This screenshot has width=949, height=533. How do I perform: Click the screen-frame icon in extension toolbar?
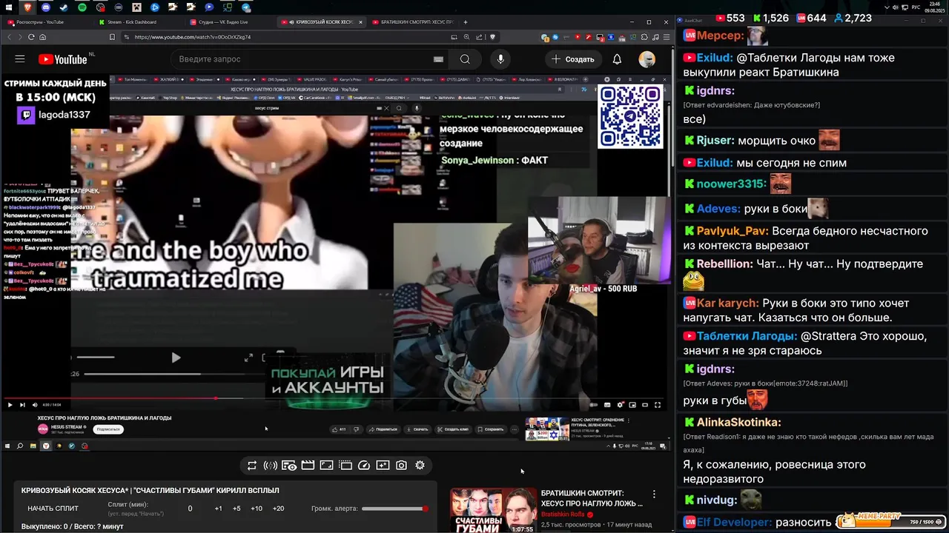pyautogui.click(x=327, y=466)
